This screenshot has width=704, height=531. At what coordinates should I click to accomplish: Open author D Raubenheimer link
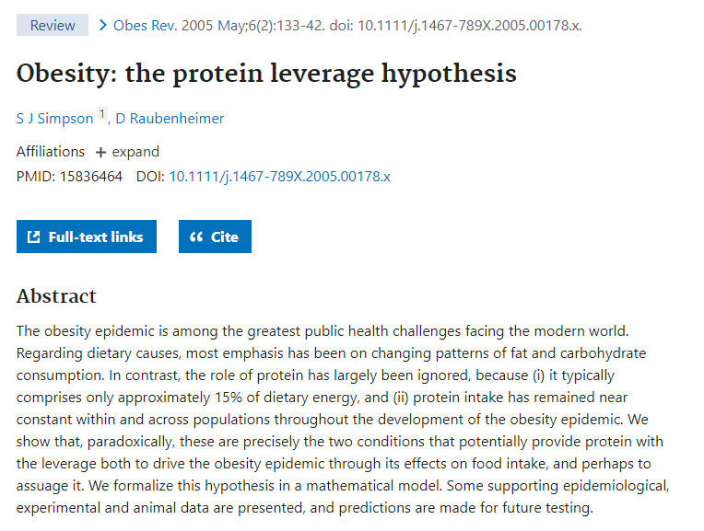coord(170,119)
